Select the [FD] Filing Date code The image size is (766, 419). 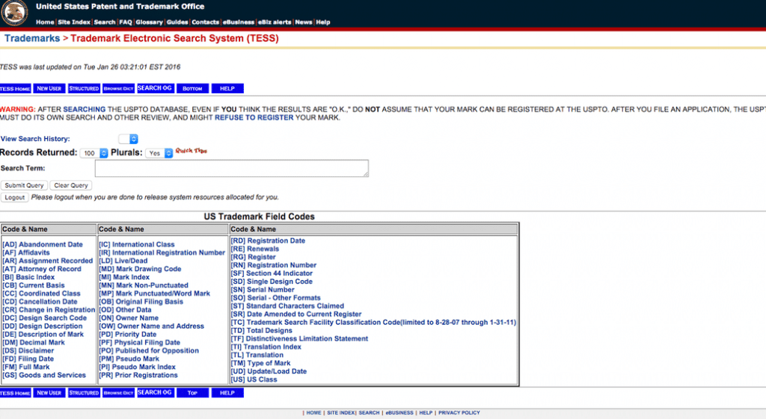pyautogui.click(x=28, y=359)
